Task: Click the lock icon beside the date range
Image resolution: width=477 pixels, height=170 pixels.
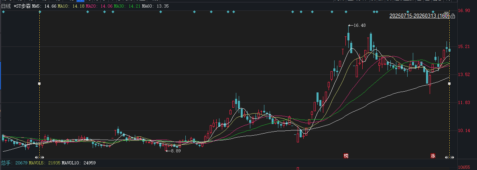Action: tap(453, 16)
